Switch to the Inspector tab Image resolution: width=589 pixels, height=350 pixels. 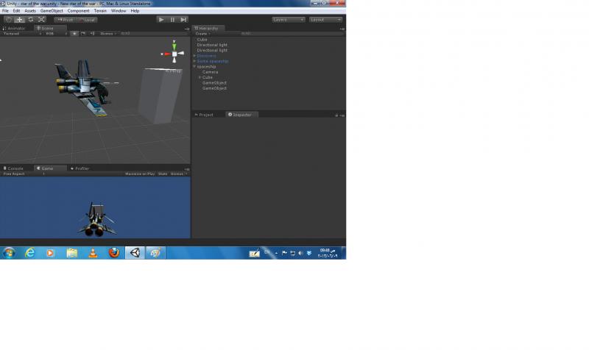pyautogui.click(x=241, y=115)
